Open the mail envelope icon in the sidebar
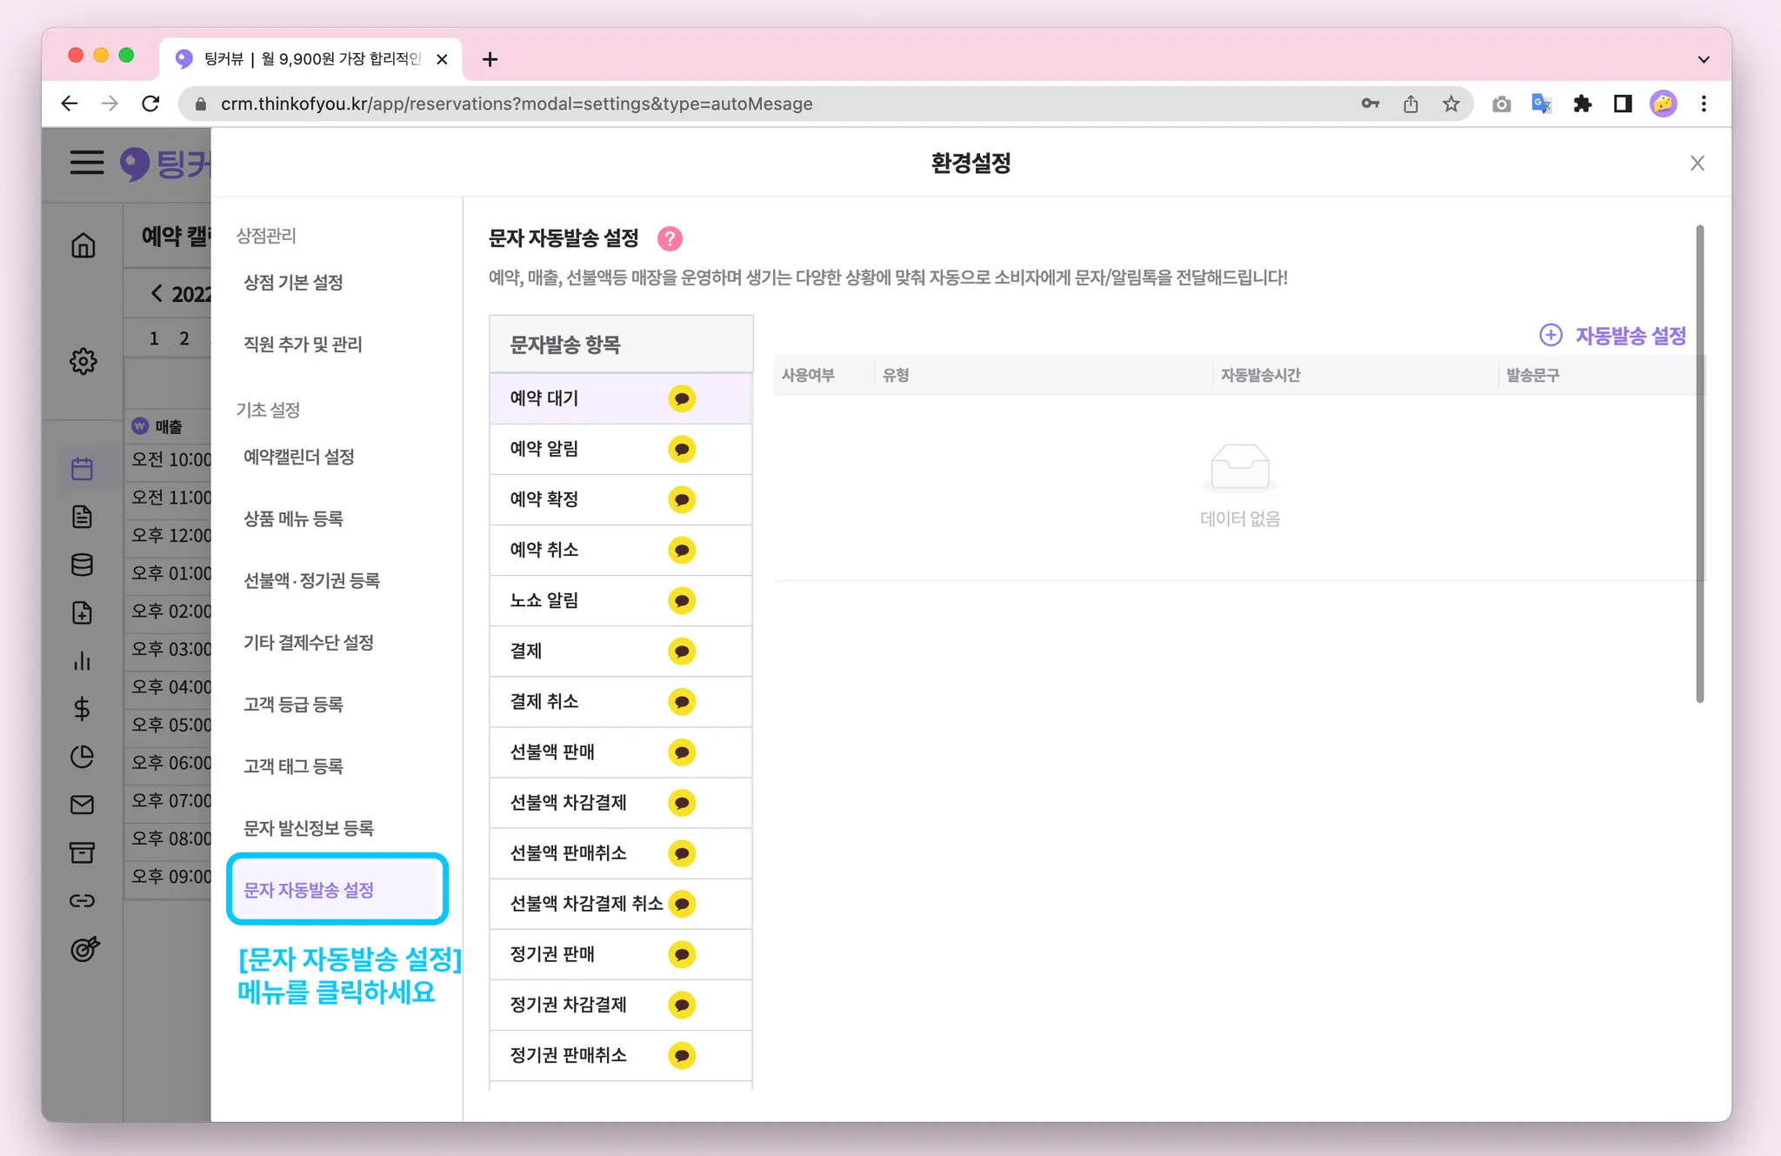The width and height of the screenshot is (1781, 1156). pyautogui.click(x=82, y=805)
